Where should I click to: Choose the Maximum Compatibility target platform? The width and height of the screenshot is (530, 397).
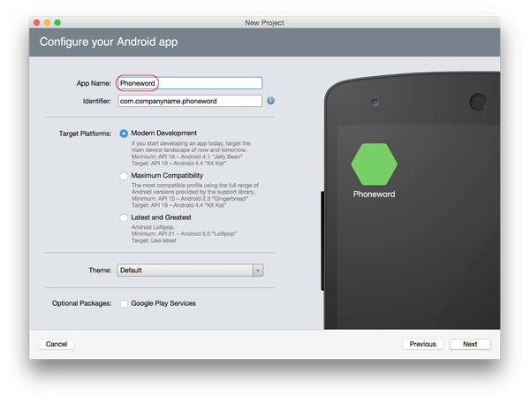[124, 176]
